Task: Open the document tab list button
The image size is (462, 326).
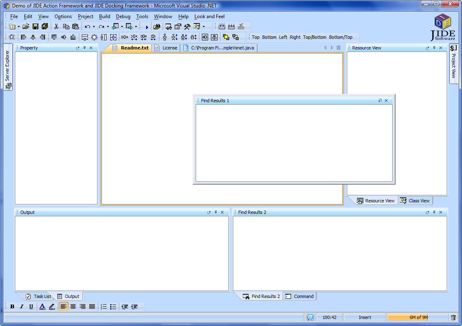Action: coord(339,48)
